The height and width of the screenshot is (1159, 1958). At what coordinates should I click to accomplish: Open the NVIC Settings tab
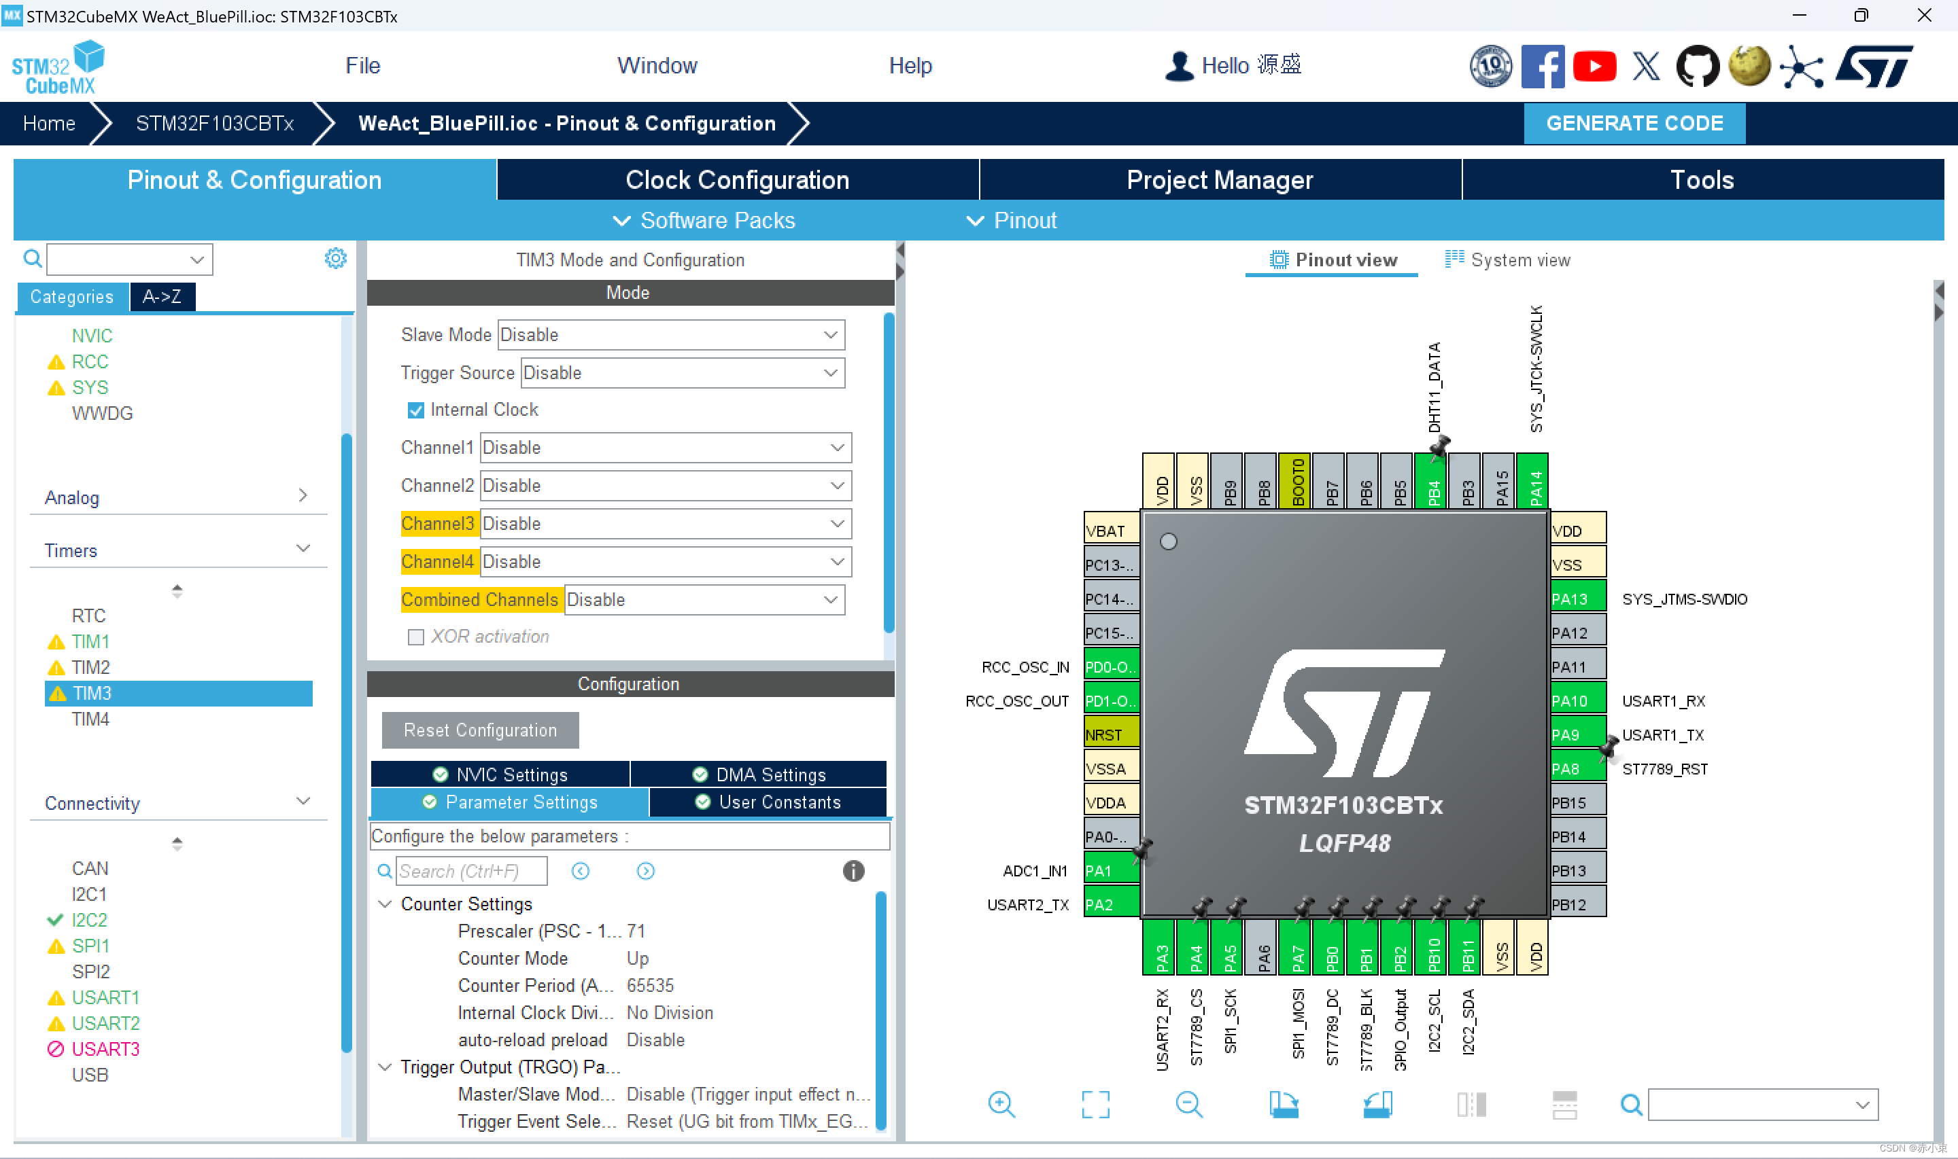(500, 774)
